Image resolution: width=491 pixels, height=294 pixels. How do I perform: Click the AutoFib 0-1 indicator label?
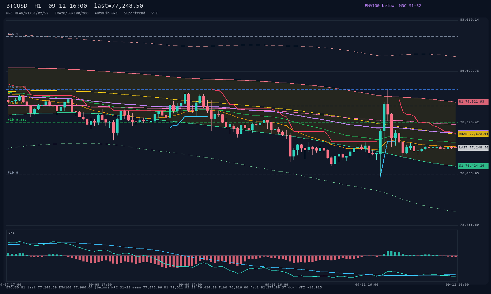tap(106, 13)
